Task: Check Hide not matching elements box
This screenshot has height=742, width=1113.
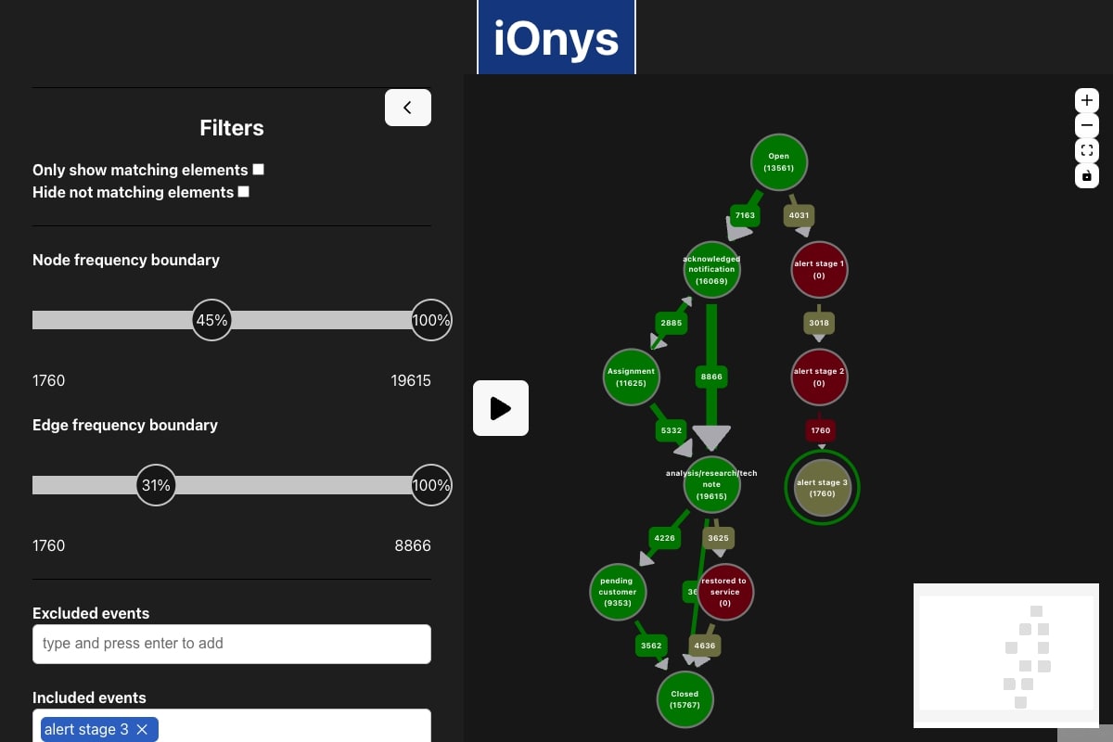Action: point(244,192)
